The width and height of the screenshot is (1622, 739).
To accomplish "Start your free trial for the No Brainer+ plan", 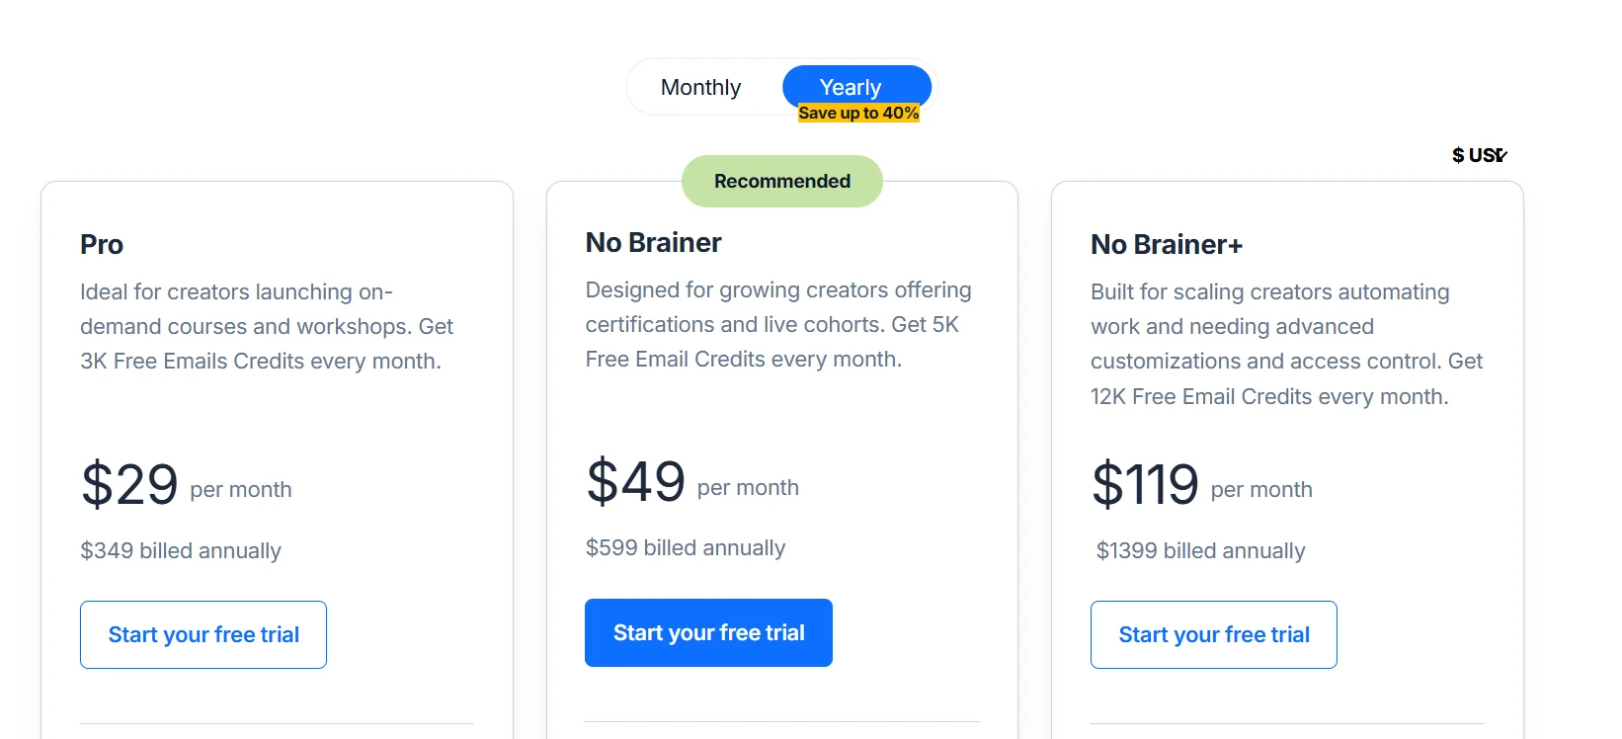I will (x=1214, y=634).
